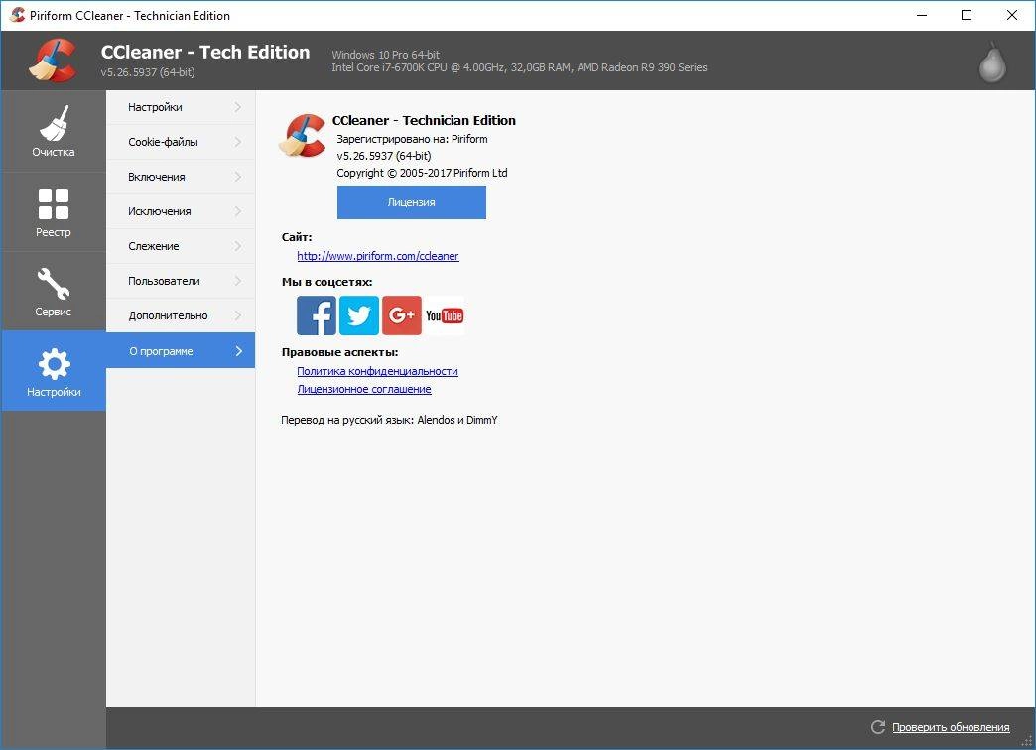Click Проверить обновления link
1036x750 pixels.
tap(951, 727)
